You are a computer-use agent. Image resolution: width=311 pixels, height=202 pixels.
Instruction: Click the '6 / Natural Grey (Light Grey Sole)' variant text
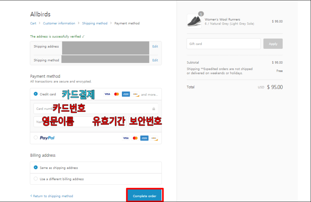pos(229,24)
